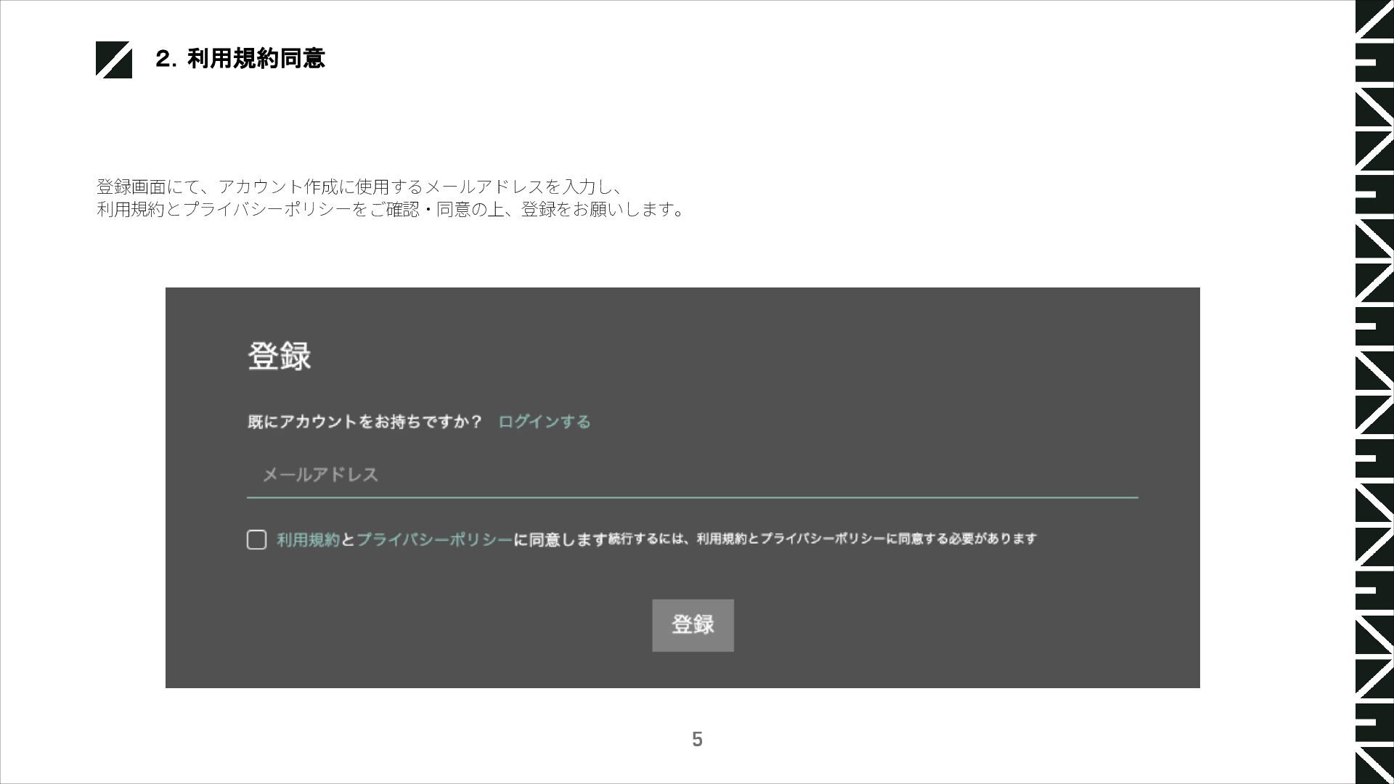
Task: Click the page number 5
Action: [697, 739]
